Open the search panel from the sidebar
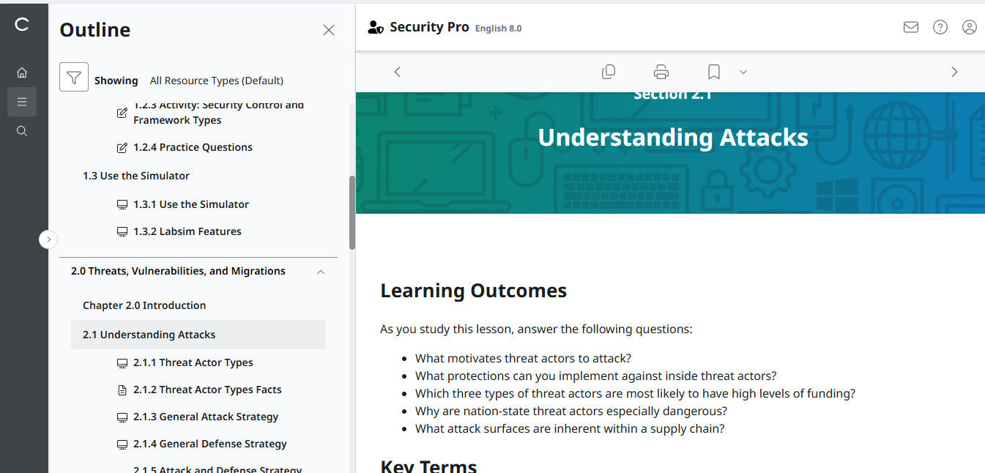This screenshot has width=985, height=473. pos(22,130)
